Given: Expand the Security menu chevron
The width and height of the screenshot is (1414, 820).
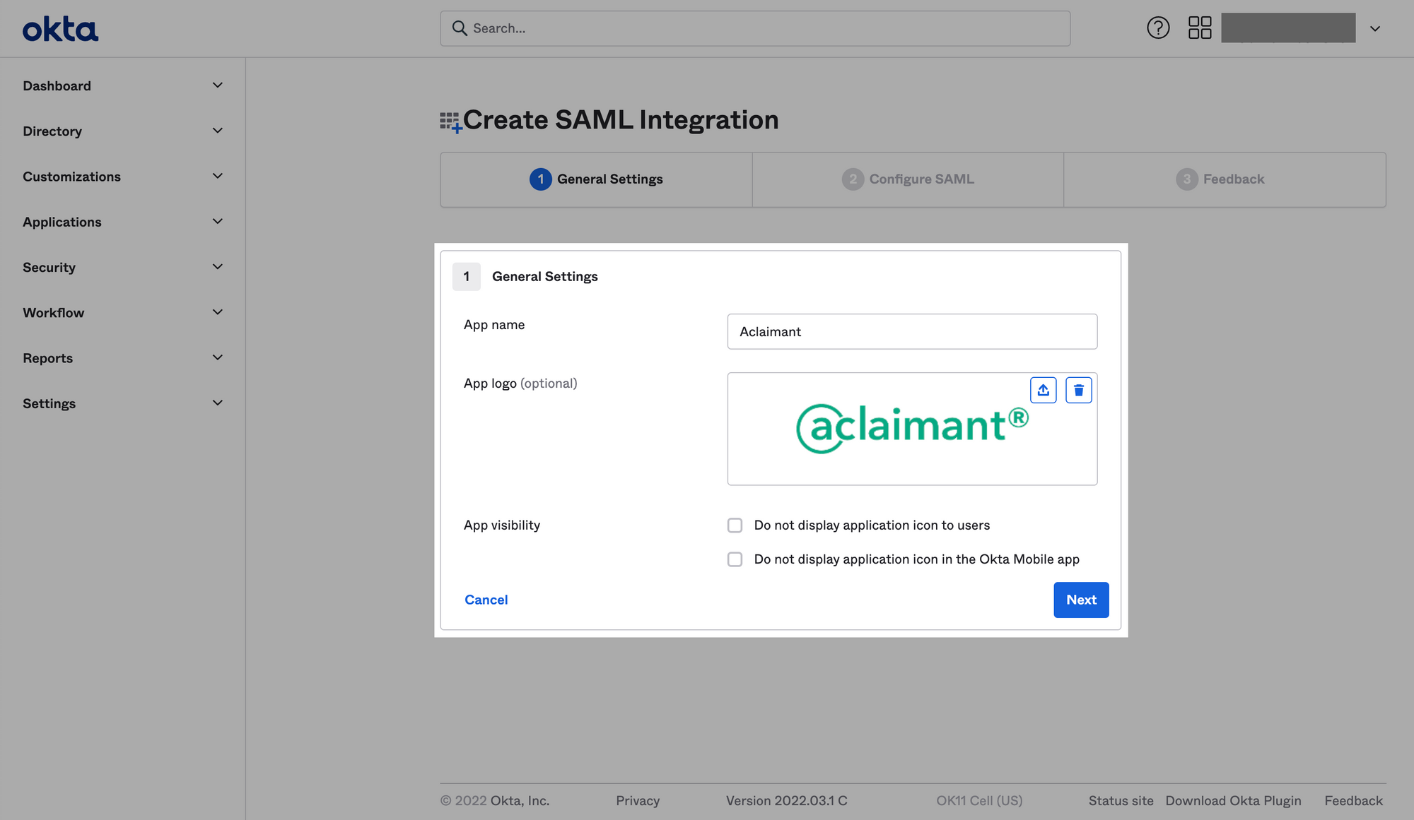Looking at the screenshot, I should tap(218, 267).
